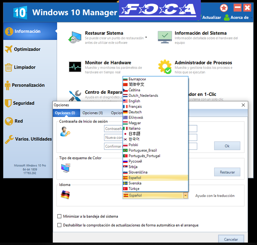This screenshot has width=257, height=245.
Task: Click the Confirmar password input field
Action: click(150, 146)
